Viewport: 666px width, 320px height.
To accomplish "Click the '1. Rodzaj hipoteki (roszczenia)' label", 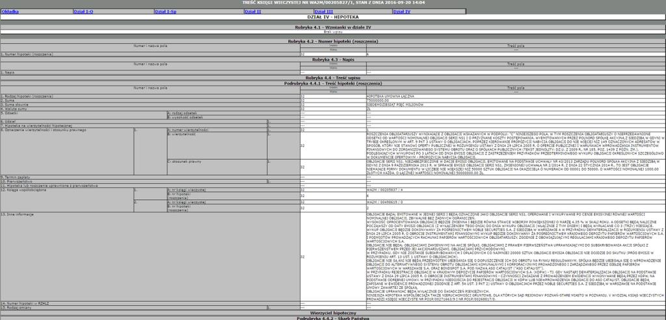I will [x=27, y=96].
